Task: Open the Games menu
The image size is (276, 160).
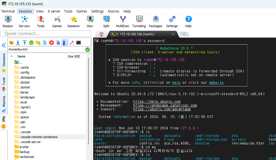Action: click(82, 11)
